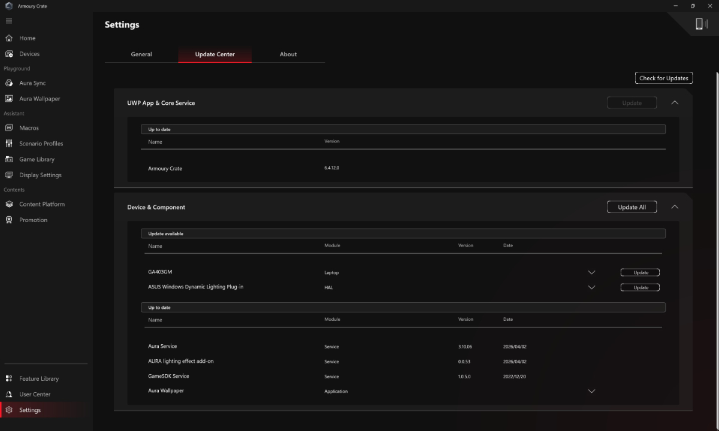Select the Aura Service row name
The height and width of the screenshot is (431, 719).
(x=162, y=346)
